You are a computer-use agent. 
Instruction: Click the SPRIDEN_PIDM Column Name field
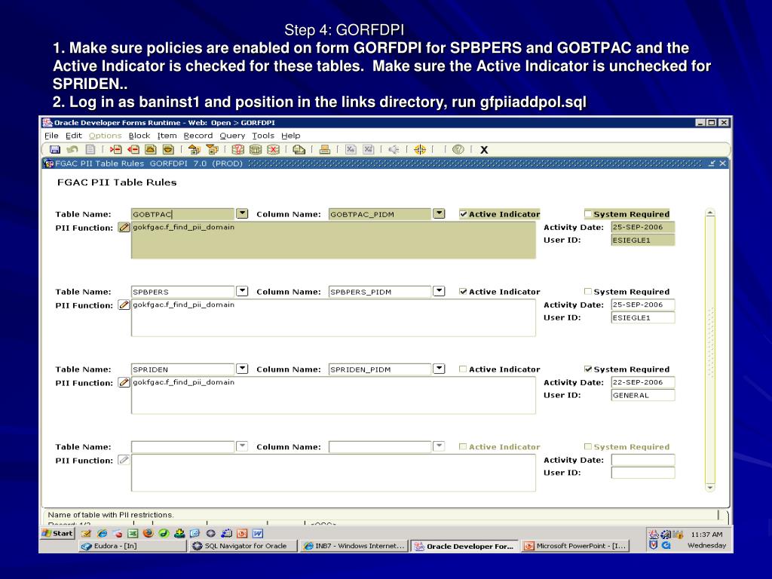click(x=380, y=369)
